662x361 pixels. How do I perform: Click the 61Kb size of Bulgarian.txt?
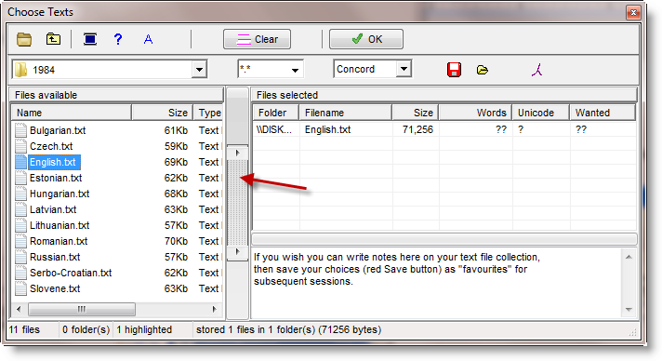[x=176, y=130]
